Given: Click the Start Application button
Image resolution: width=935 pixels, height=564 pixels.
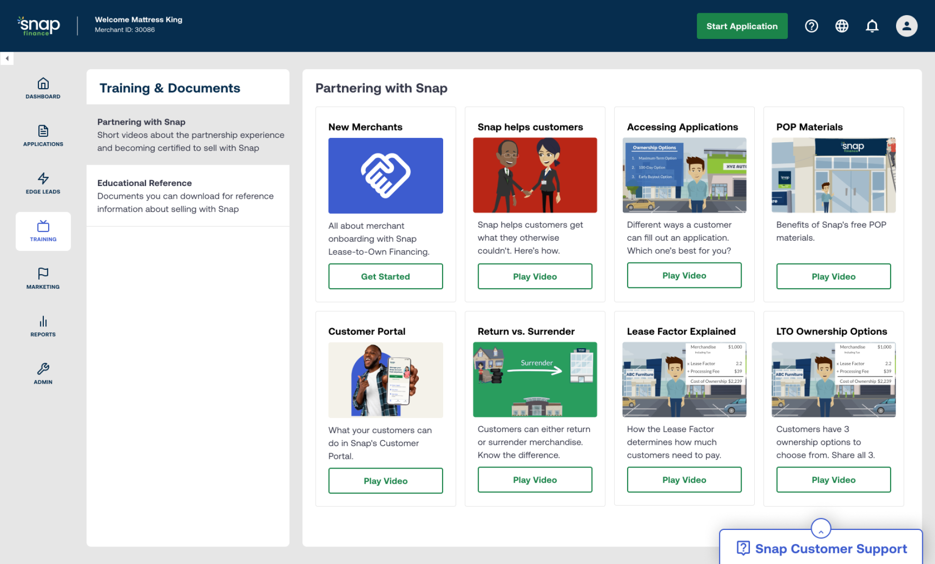Looking at the screenshot, I should (742, 26).
